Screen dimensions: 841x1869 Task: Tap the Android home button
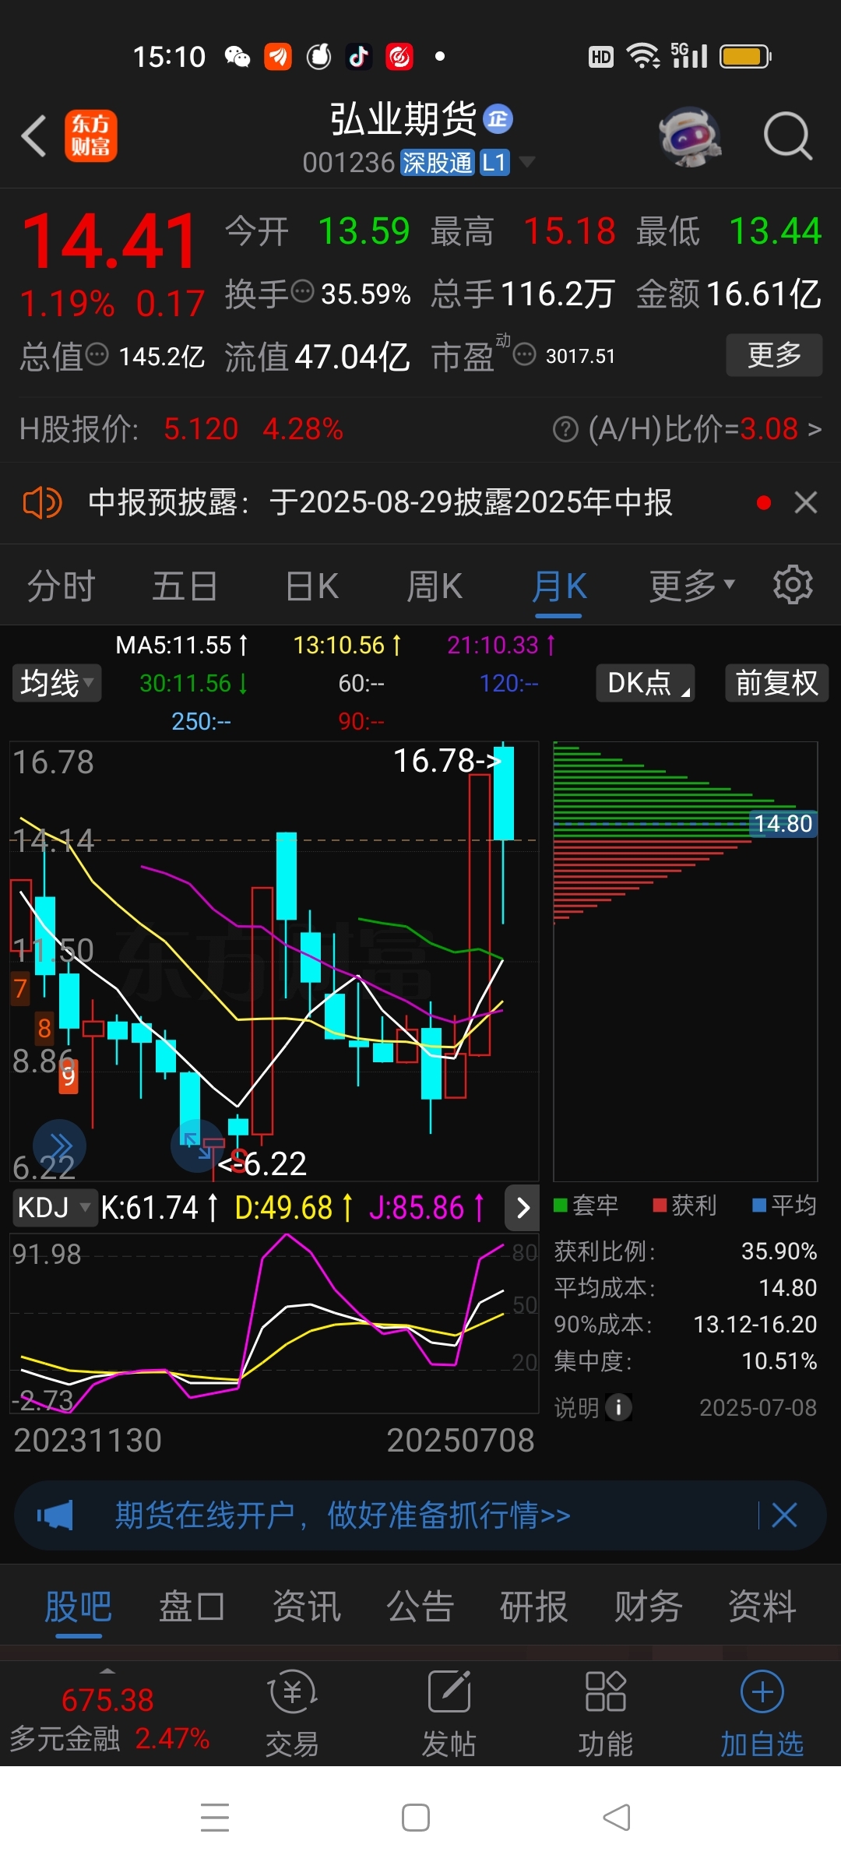pos(416,1818)
